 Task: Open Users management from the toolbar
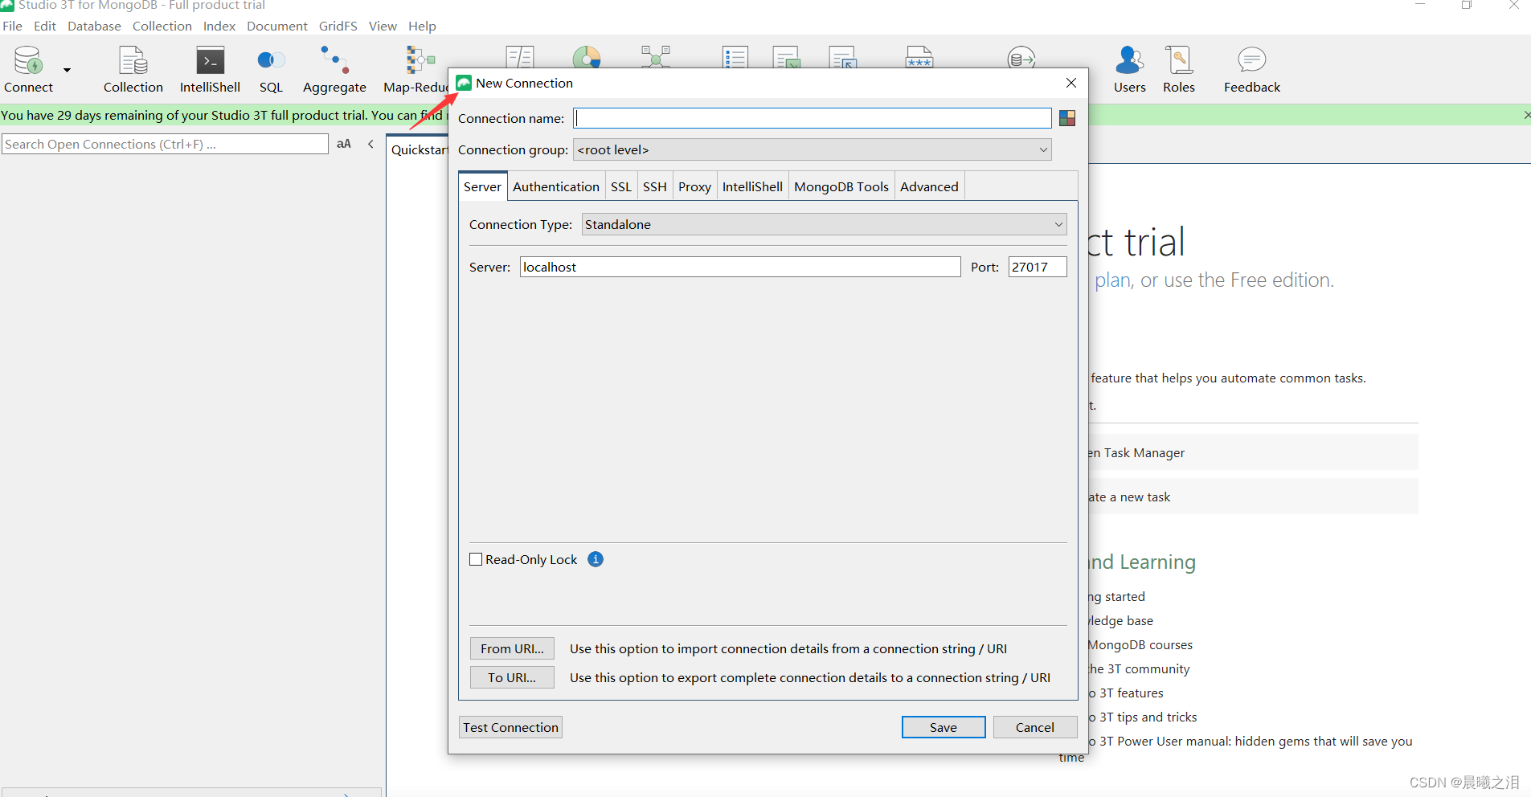coord(1129,70)
